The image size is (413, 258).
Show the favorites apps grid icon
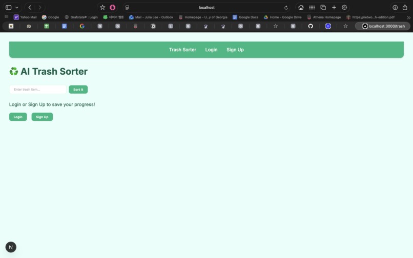[x=6, y=17]
